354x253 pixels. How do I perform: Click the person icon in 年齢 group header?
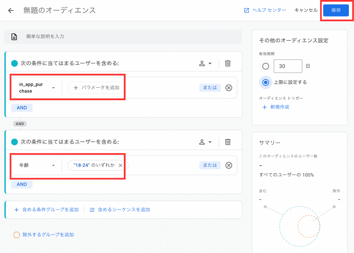click(x=202, y=142)
